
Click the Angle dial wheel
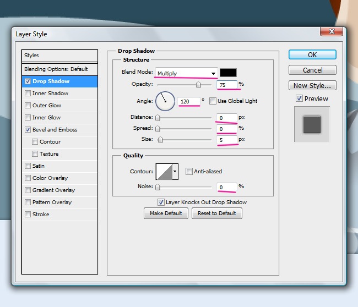pyautogui.click(x=165, y=101)
